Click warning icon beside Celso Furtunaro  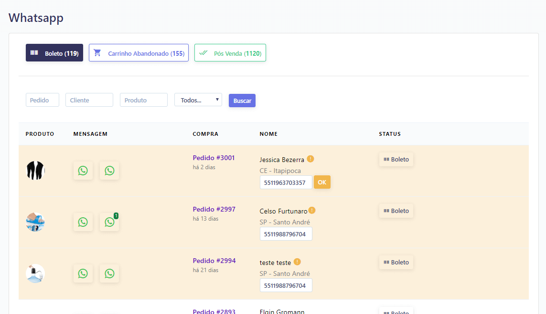(312, 210)
